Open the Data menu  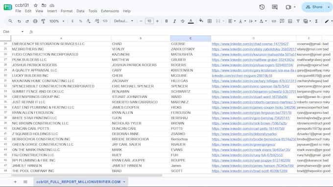[x=80, y=11]
